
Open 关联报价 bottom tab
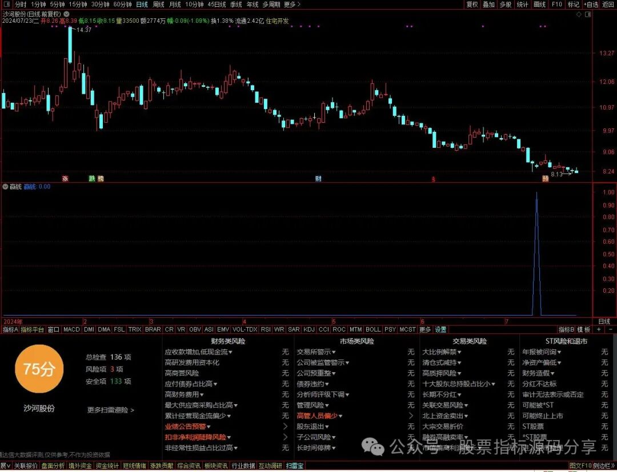(x=26, y=466)
